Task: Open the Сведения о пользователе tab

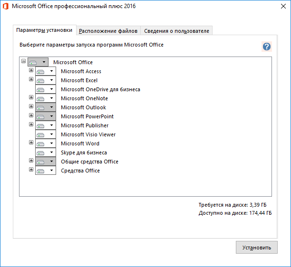Action: coord(176,31)
